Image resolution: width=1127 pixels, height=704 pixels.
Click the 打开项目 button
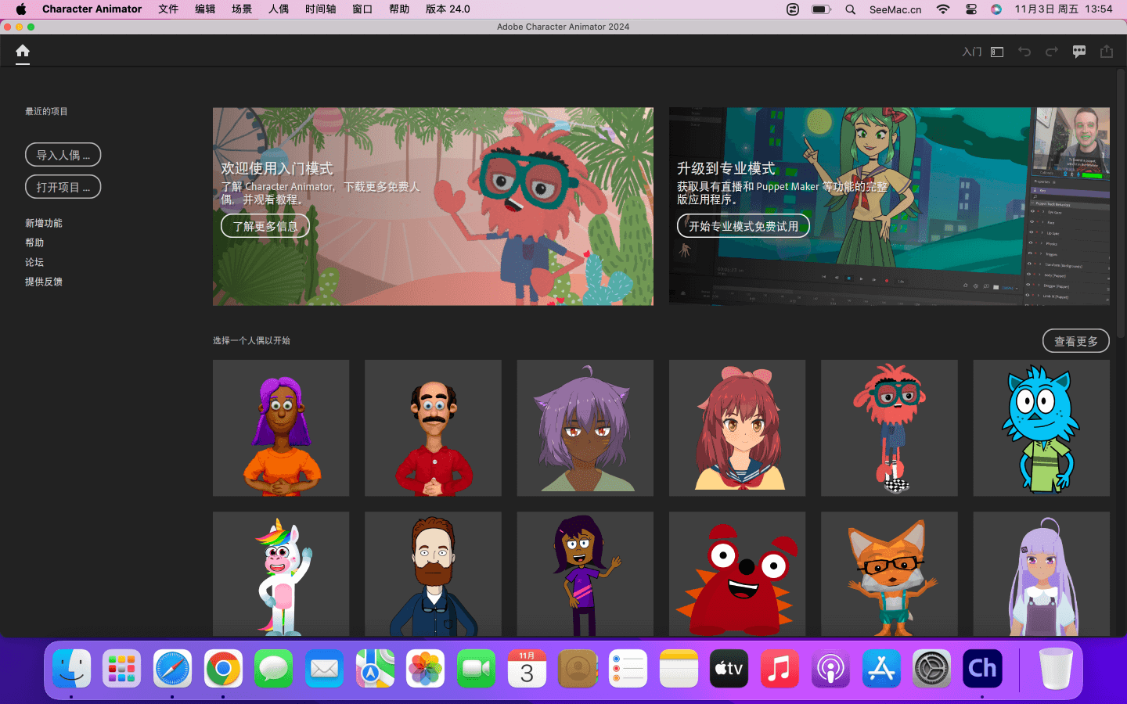point(63,187)
